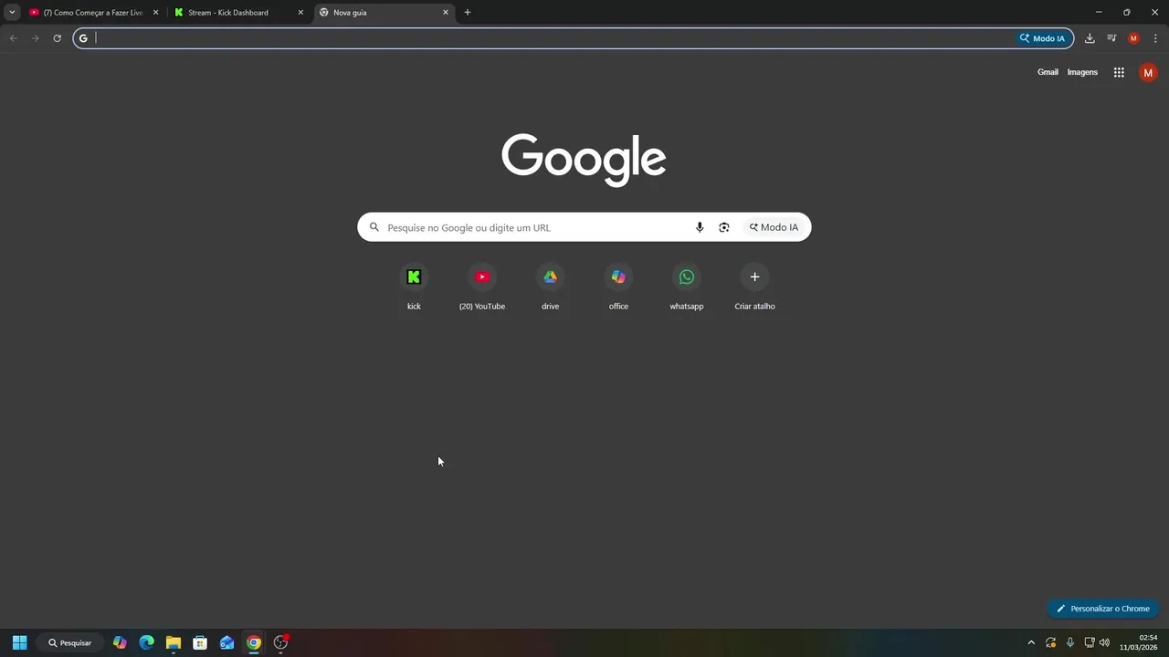Switch to the Como Começar a Fazer Live tab
Viewport: 1169px width, 657px height.
tap(93, 13)
